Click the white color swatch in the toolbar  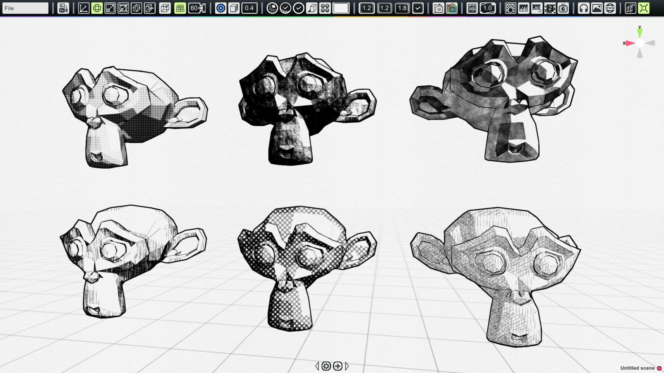tap(341, 8)
